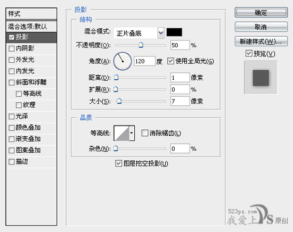This screenshot has height=232, width=293.
Task: Click the 距离 value field showing 1
Action: pyautogui.click(x=180, y=78)
